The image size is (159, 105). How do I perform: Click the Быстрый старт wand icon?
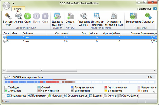click(x=8, y=16)
